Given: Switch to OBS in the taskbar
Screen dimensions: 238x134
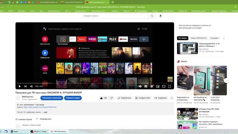Looking at the screenshot, I should [x=39, y=131].
